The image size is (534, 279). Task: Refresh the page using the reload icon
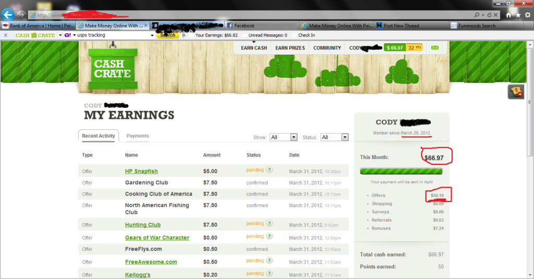[x=489, y=15]
